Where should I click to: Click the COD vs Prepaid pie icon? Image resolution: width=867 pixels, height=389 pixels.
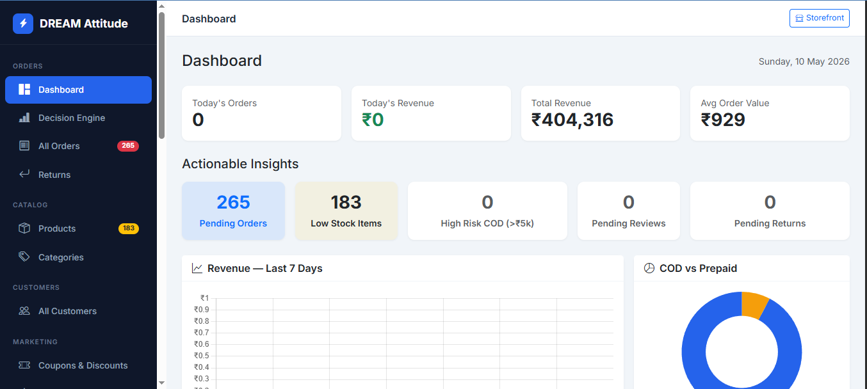coord(649,268)
